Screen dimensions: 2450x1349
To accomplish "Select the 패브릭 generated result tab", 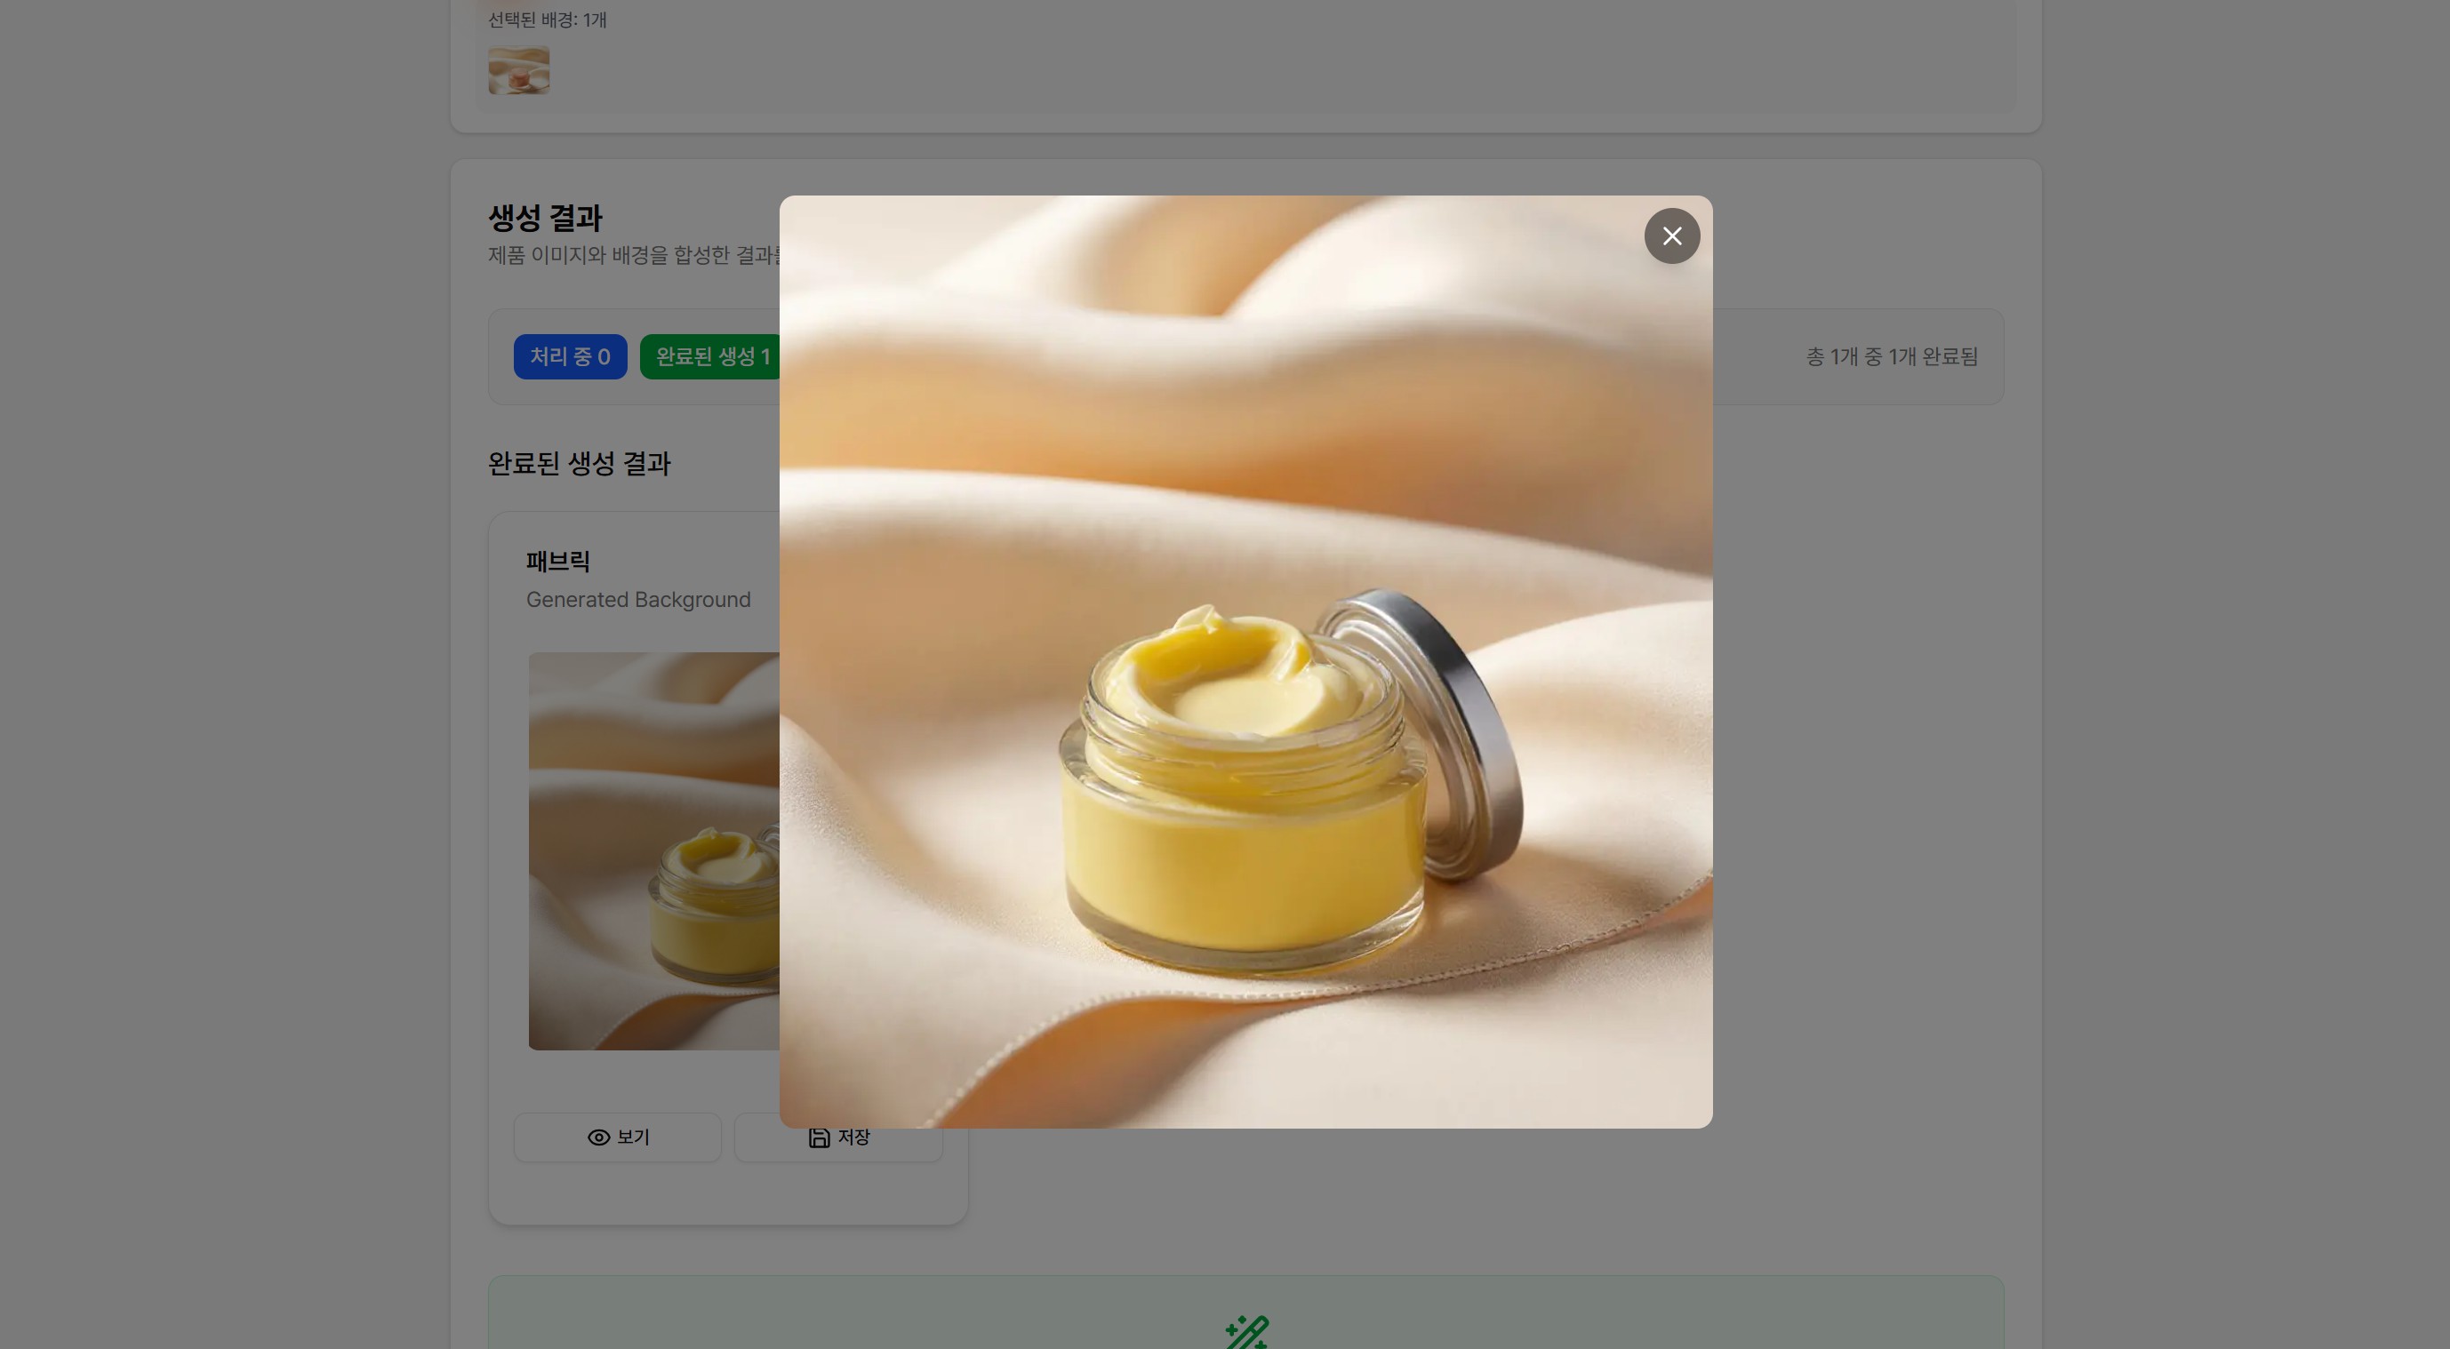I will (x=558, y=561).
